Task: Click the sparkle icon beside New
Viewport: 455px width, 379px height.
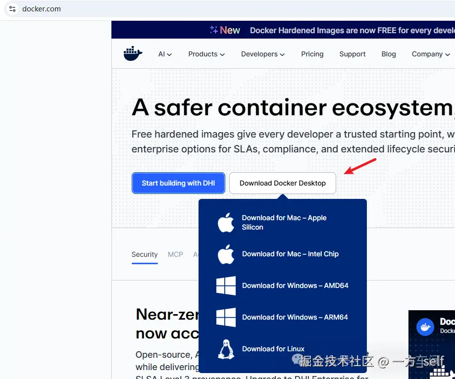Action: coord(214,30)
